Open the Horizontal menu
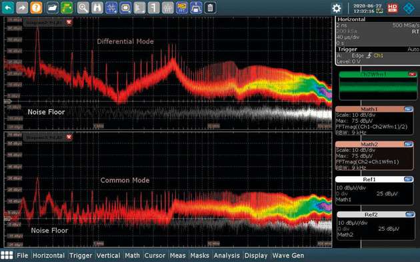Viewport: 420px width, 262px height. (49, 255)
